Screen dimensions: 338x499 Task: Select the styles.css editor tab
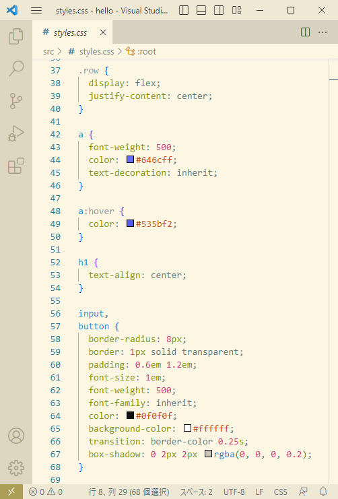(72, 32)
